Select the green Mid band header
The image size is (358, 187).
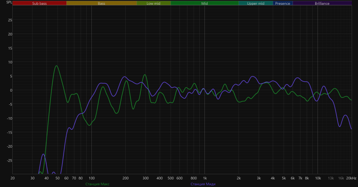(204, 3)
